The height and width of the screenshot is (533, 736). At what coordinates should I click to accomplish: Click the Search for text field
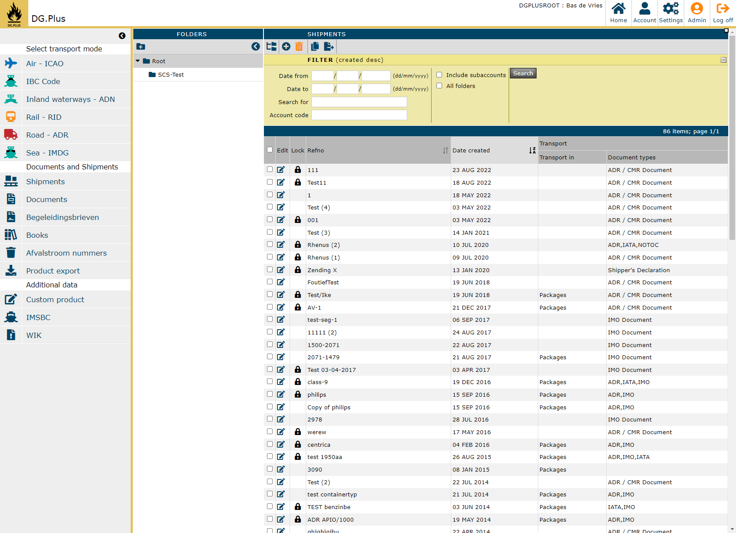click(359, 102)
